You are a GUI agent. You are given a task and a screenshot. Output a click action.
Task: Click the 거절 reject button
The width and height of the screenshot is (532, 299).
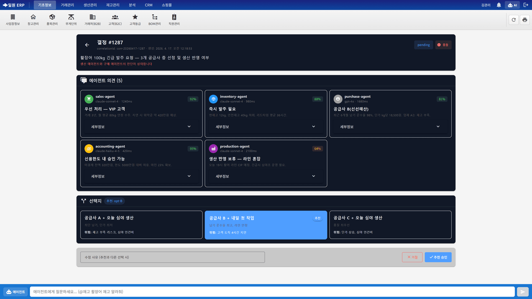click(x=412, y=257)
